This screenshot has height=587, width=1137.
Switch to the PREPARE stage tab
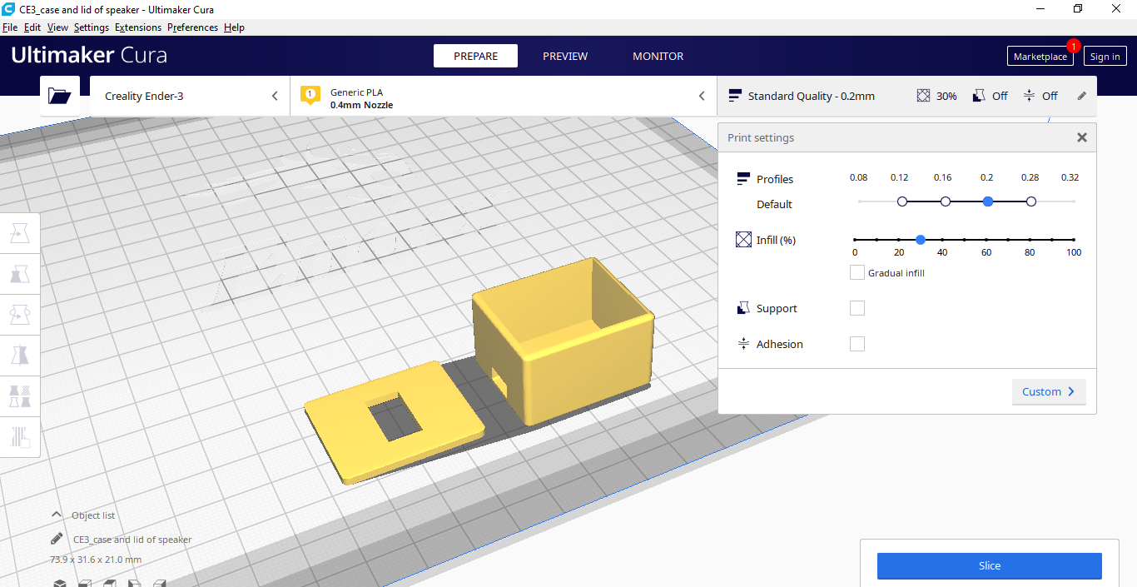tap(475, 56)
